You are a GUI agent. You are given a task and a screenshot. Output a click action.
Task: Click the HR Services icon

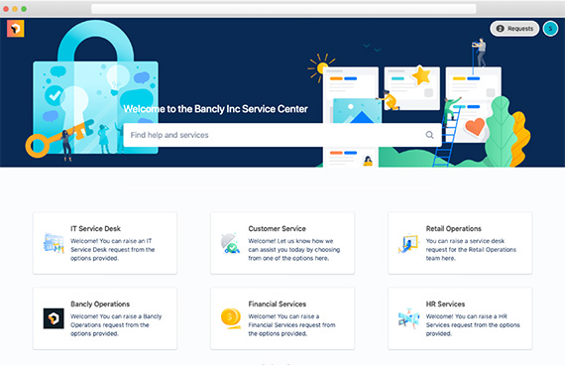(x=408, y=318)
